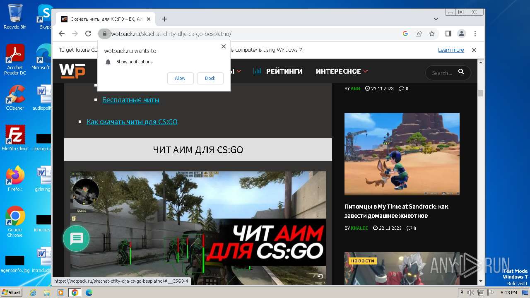Bookmark this page with the star icon
530x298 pixels.
point(432,34)
